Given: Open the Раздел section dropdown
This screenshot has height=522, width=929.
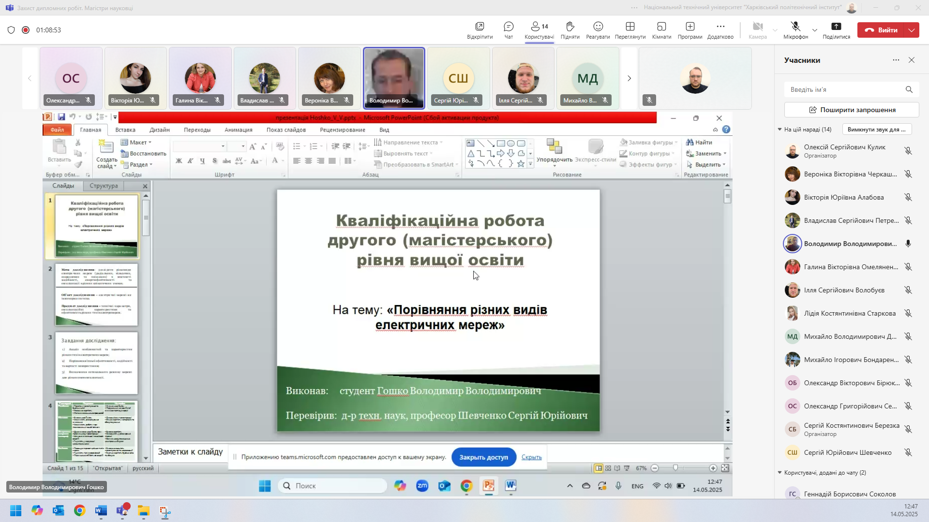Looking at the screenshot, I should coord(136,164).
